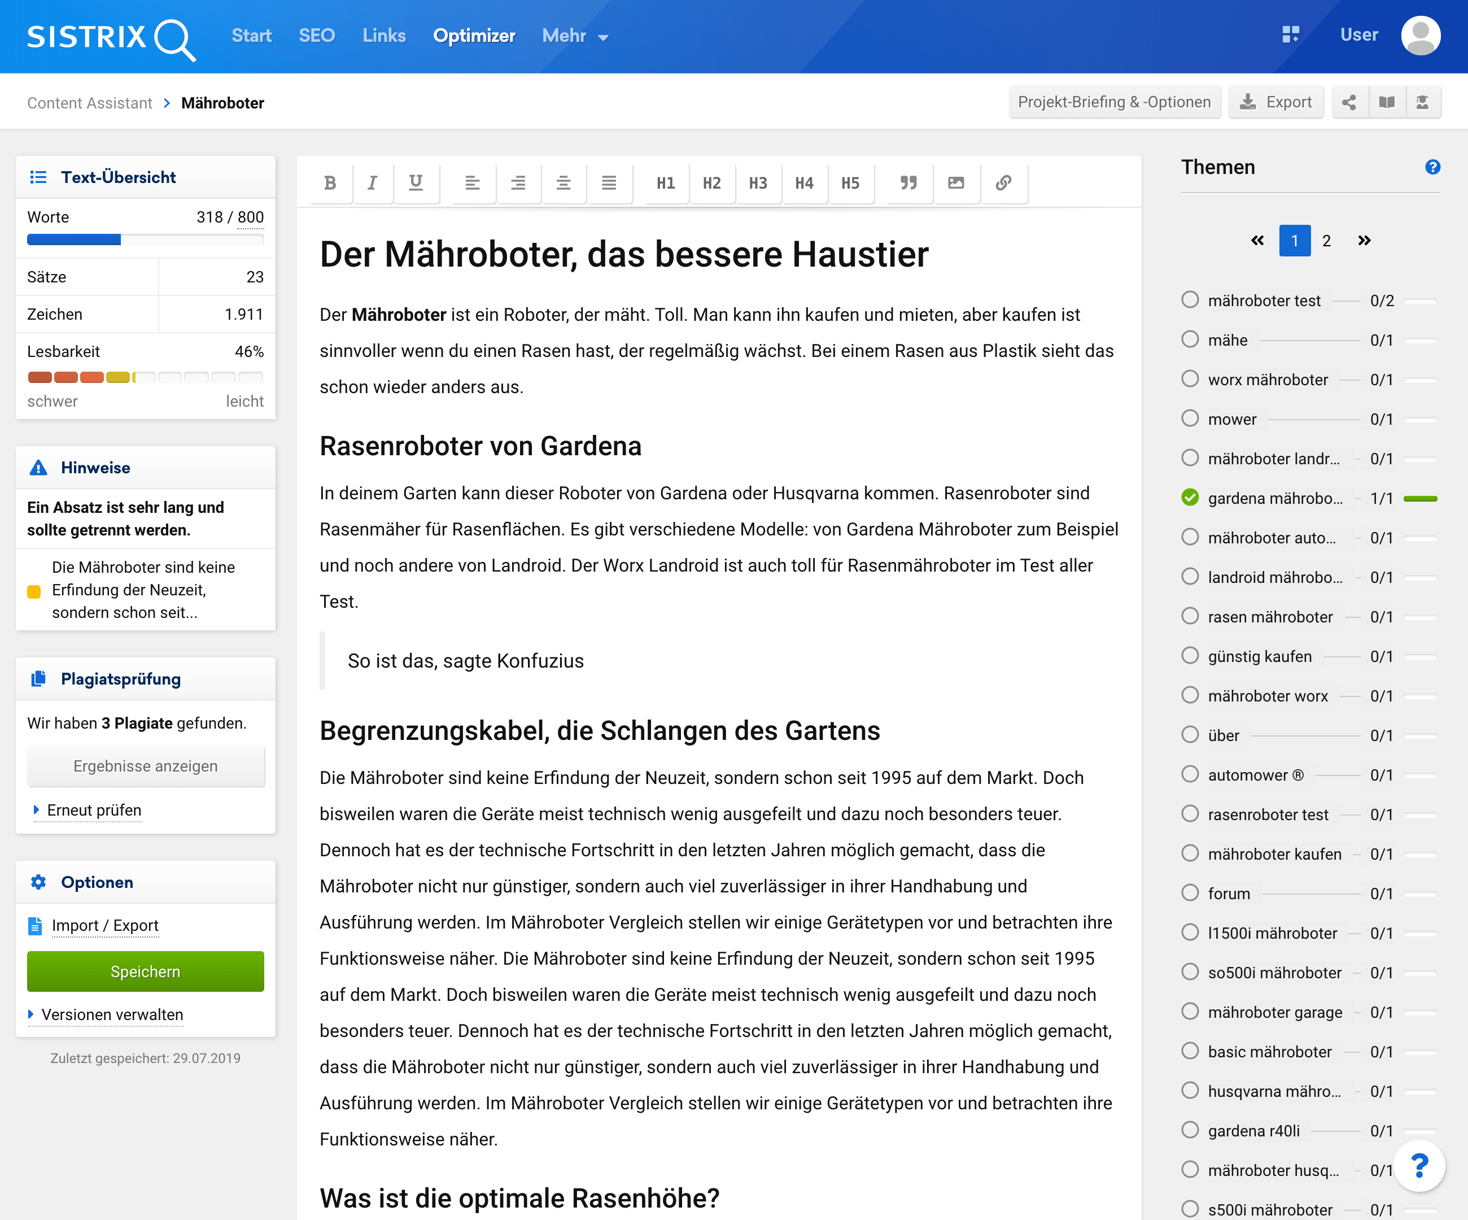The image size is (1468, 1220).
Task: Switch to the SEO navigation tab
Action: coord(317,36)
